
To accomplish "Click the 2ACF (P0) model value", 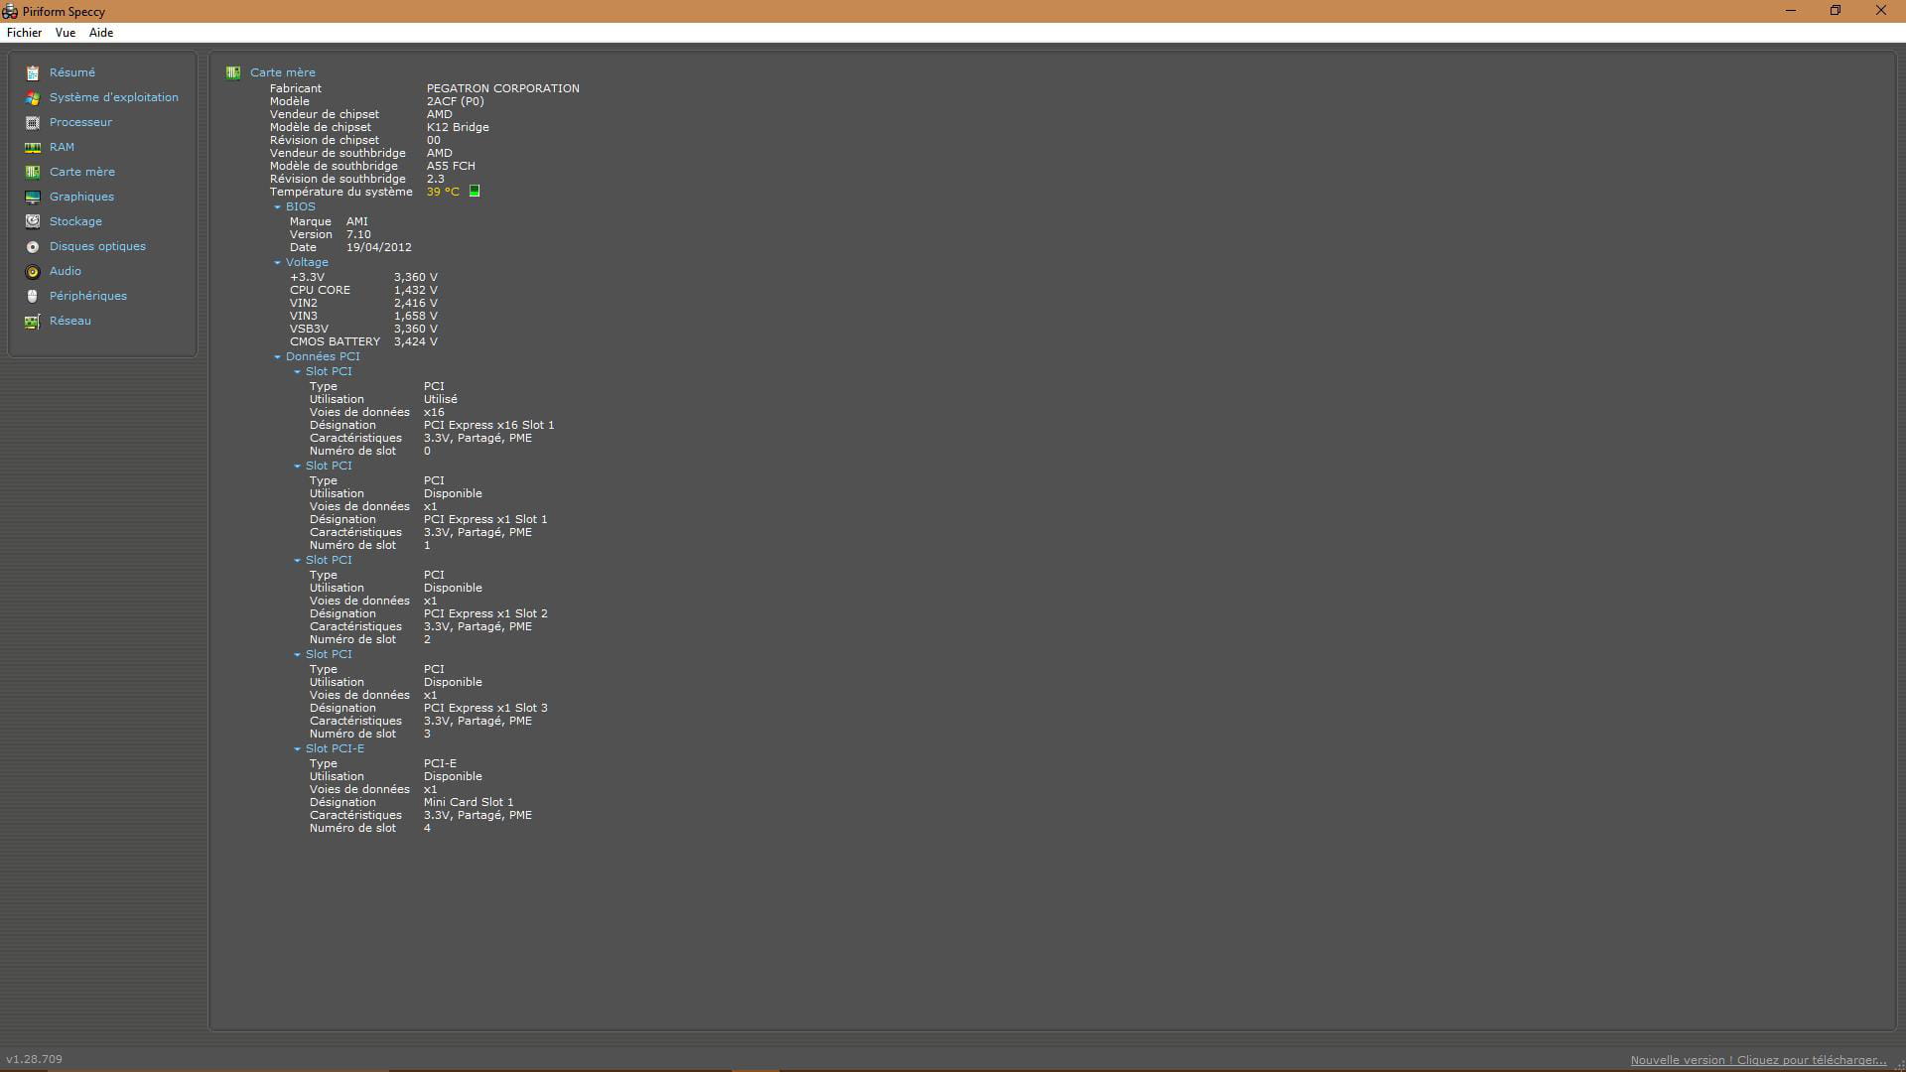I will click(x=456, y=101).
